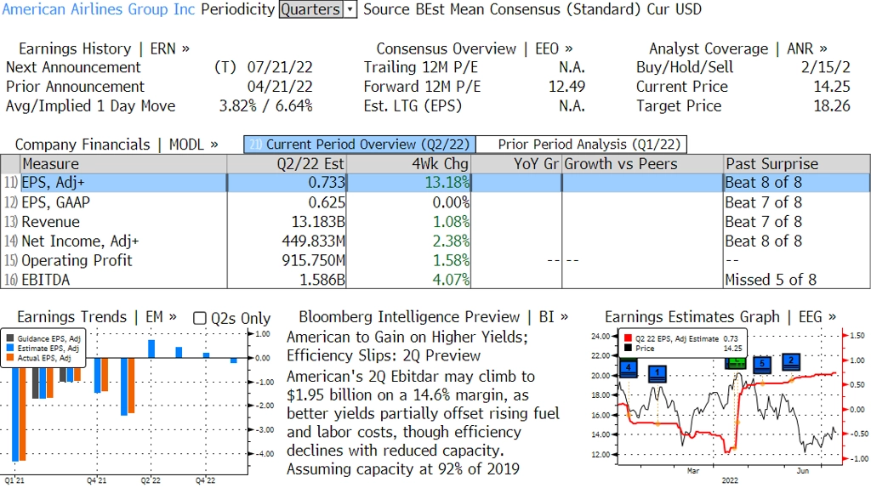Select the Net Income, Adj+ row
Screen dimensions: 871x488
435,241
